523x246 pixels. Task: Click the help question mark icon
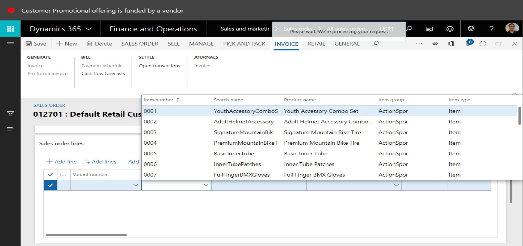click(491, 29)
